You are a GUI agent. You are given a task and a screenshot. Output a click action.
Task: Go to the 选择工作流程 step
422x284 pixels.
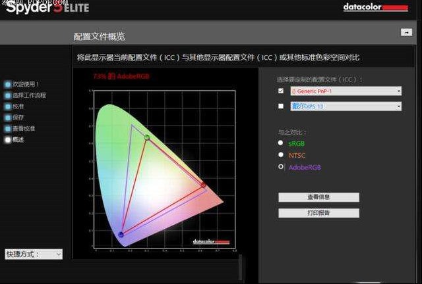tap(29, 95)
